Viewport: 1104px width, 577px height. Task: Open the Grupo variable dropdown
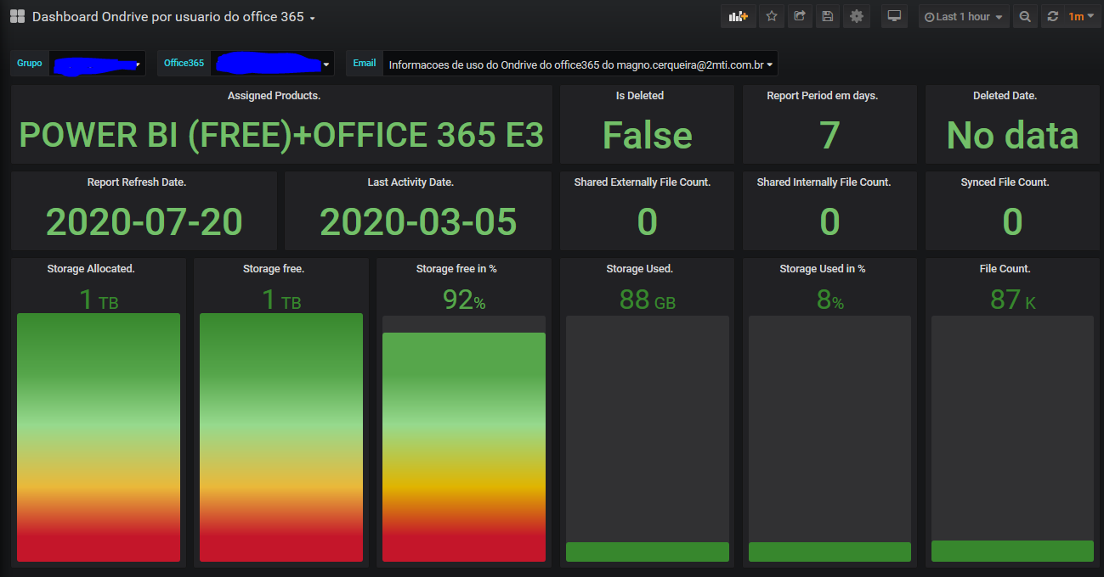(97, 64)
